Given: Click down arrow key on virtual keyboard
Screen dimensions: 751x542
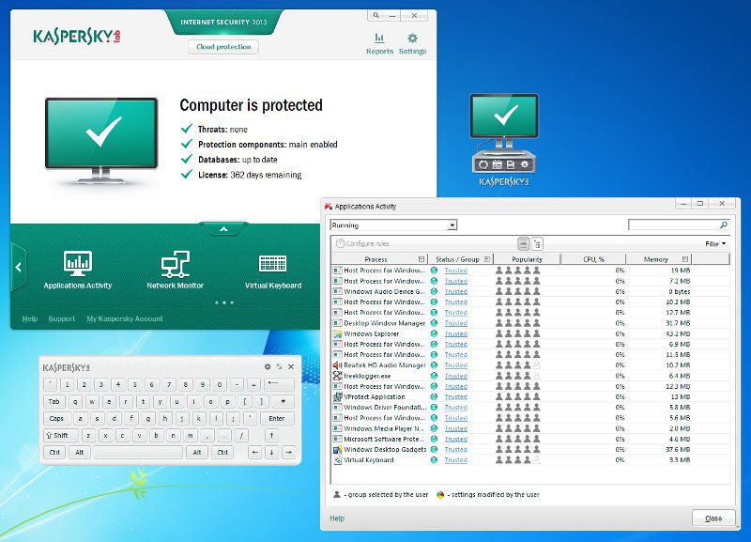Looking at the screenshot, I should pyautogui.click(x=271, y=452).
